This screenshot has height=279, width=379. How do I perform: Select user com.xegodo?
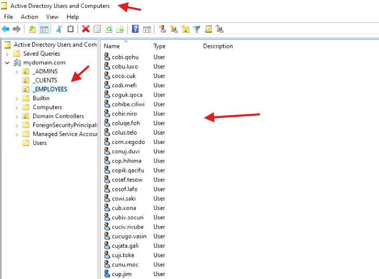click(128, 142)
